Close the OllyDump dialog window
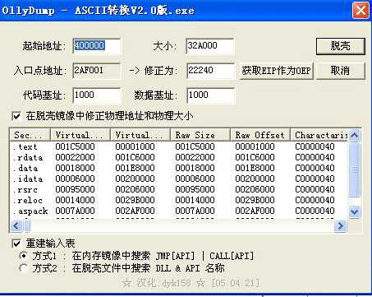 pos(361,11)
